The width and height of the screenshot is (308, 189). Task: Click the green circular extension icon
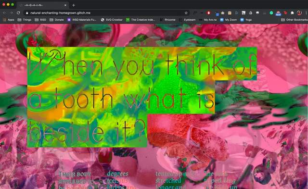[x=271, y=13]
